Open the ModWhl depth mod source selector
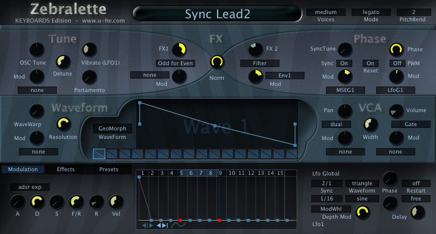This screenshot has height=234, width=436. coord(331,209)
